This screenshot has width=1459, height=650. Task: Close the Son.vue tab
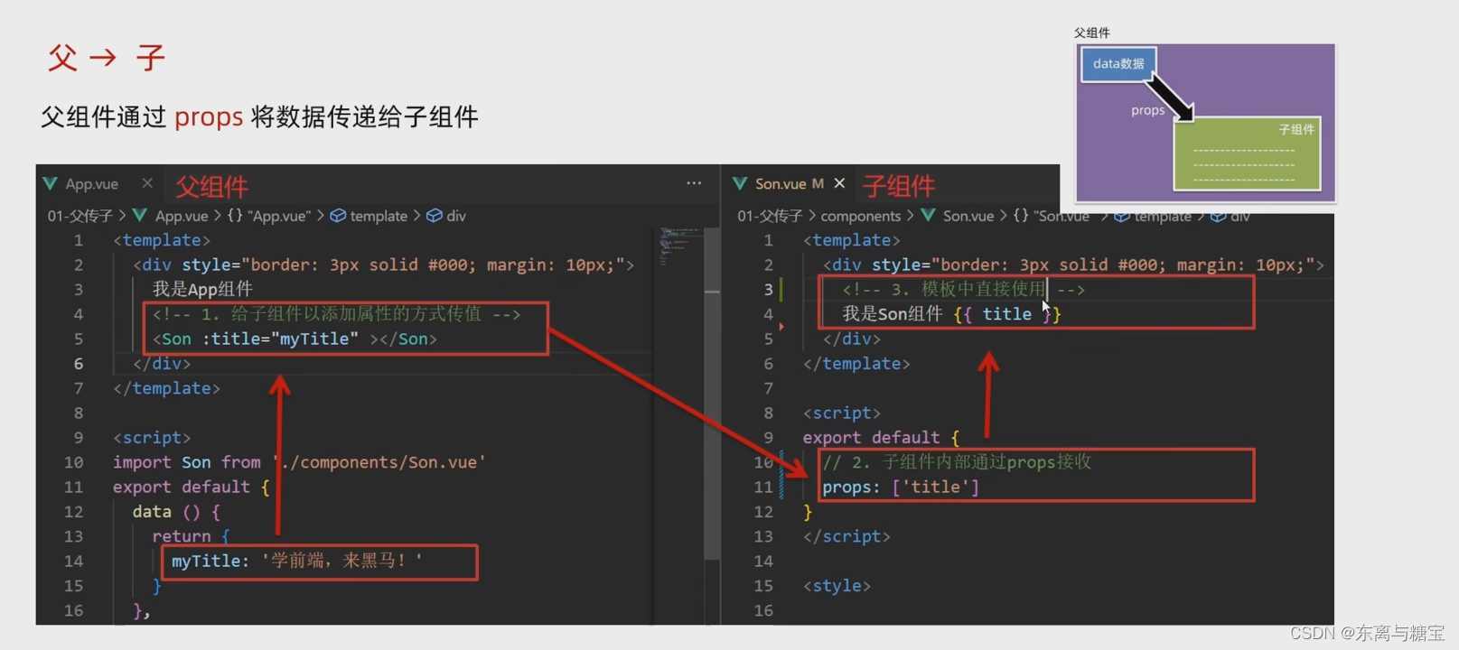pos(839,183)
